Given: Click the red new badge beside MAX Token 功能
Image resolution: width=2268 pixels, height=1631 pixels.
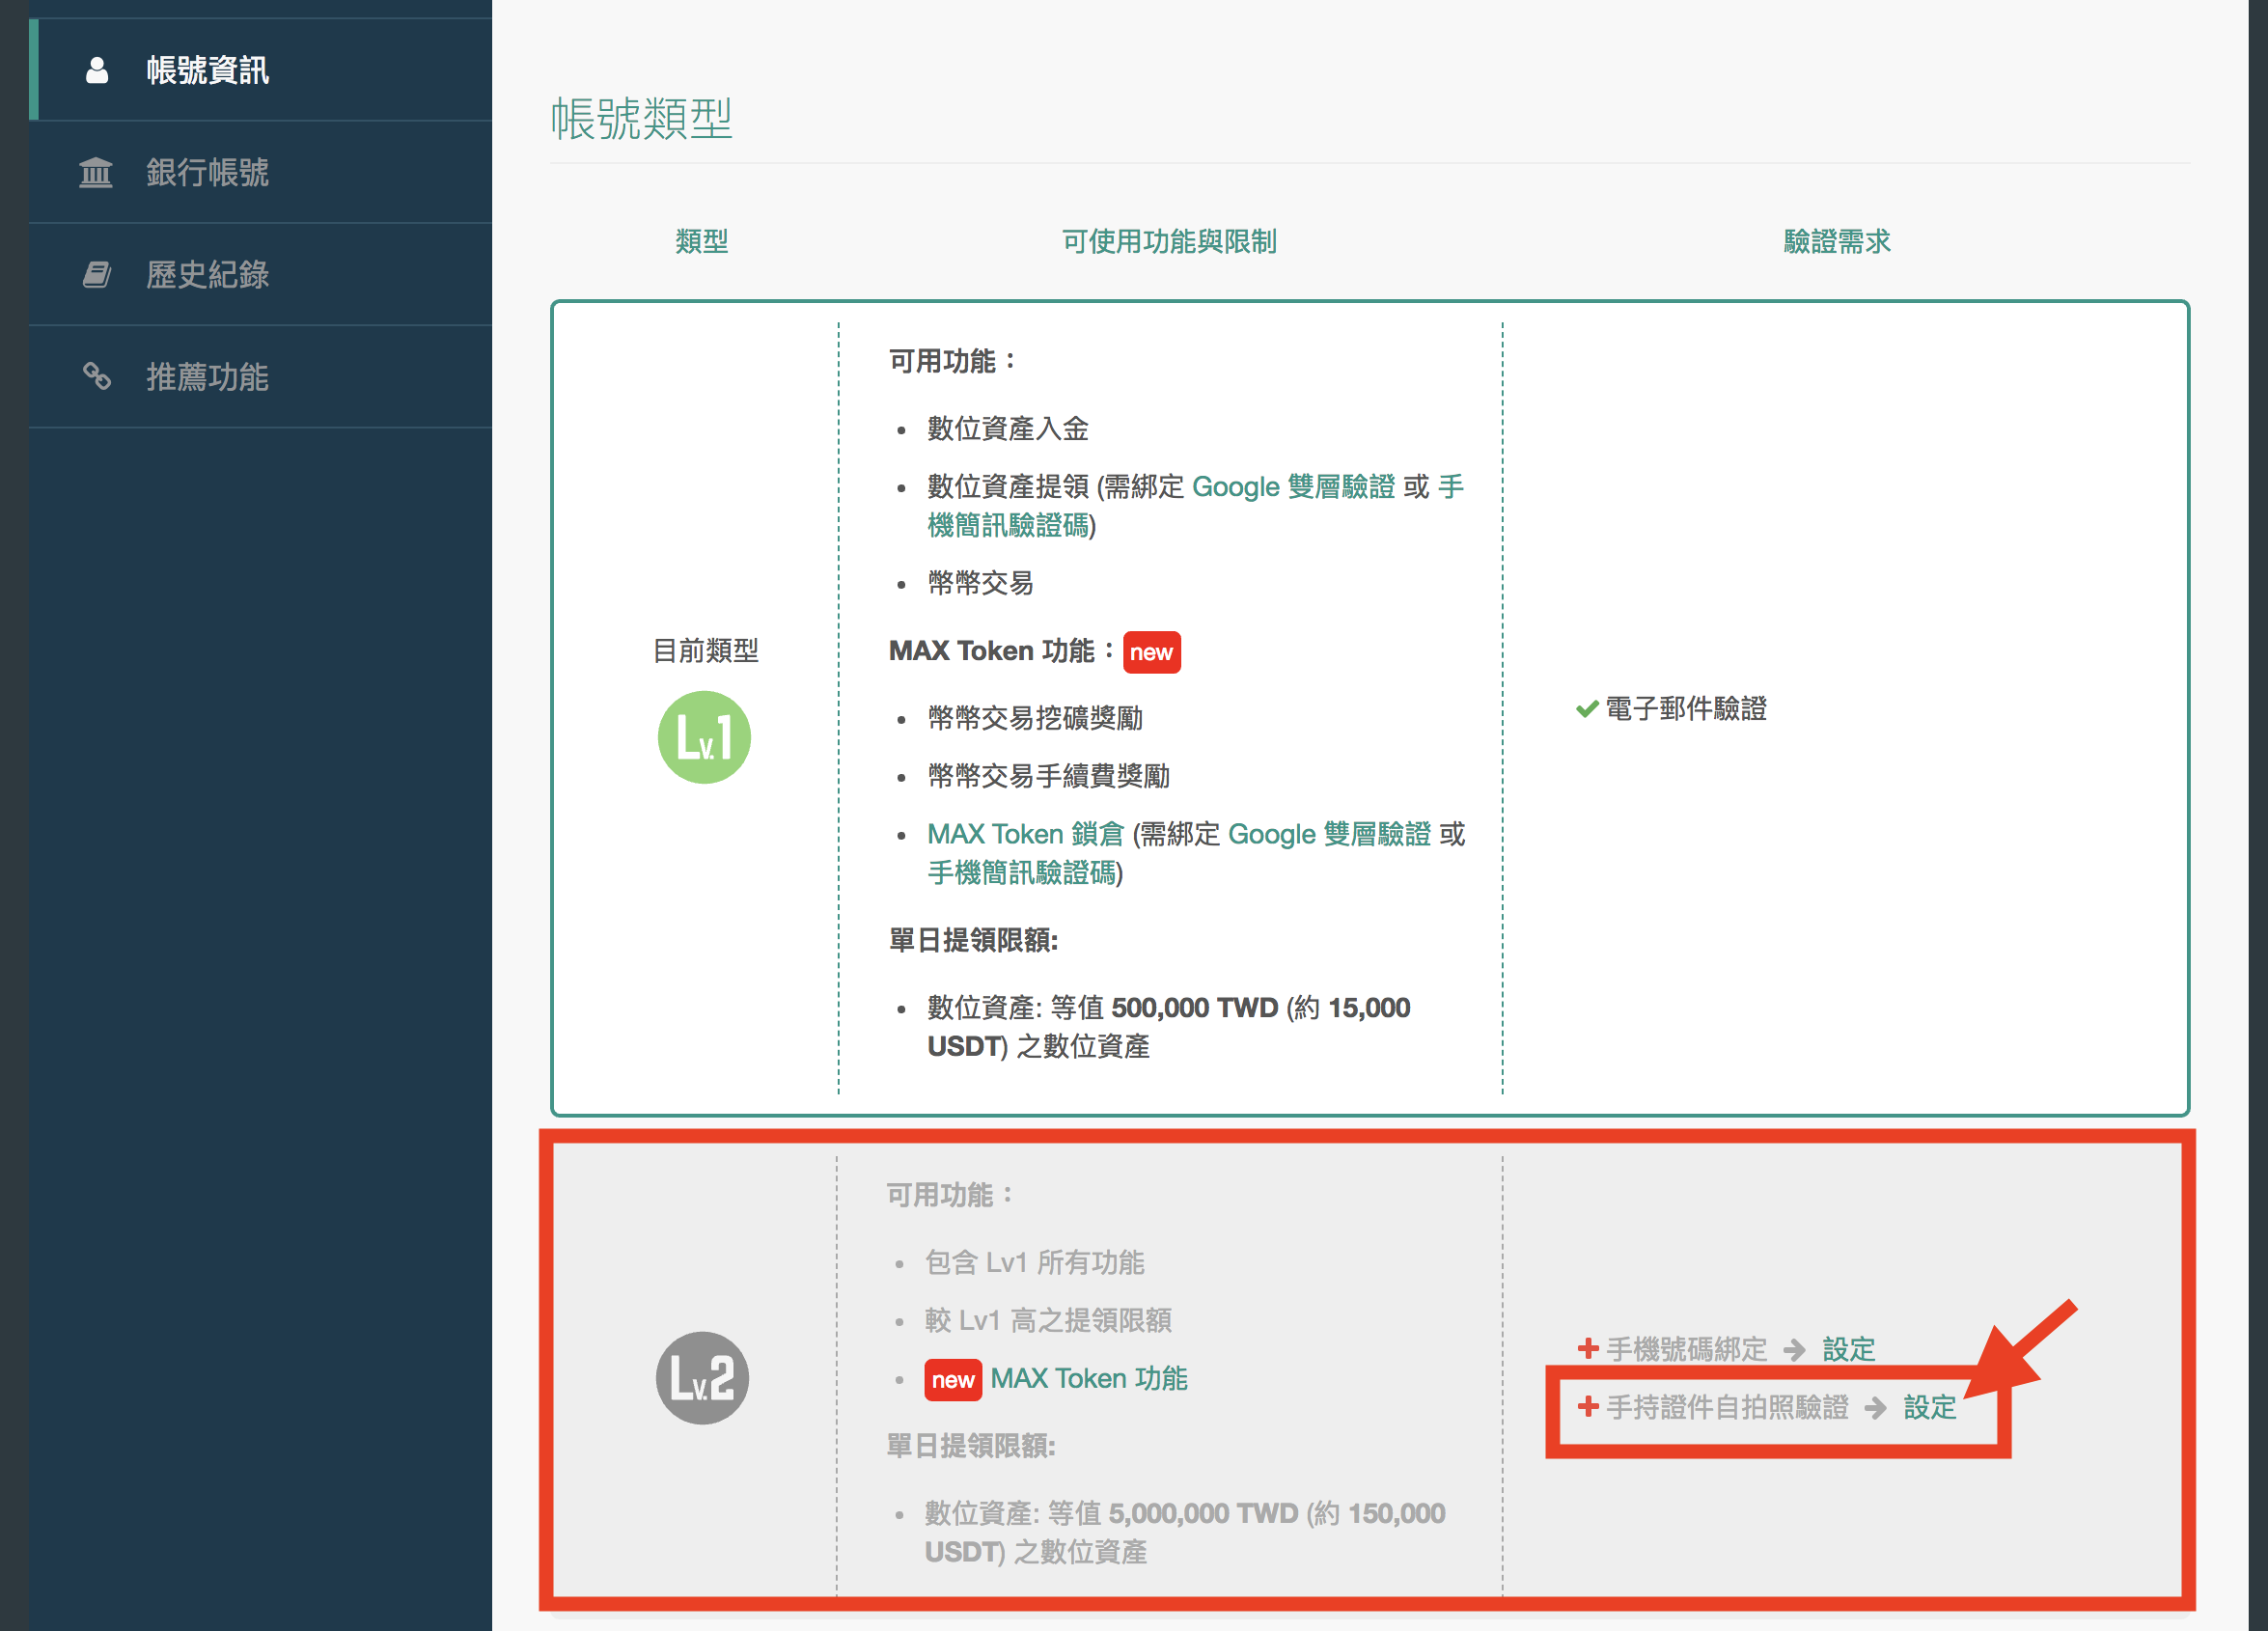Looking at the screenshot, I should tap(1151, 652).
